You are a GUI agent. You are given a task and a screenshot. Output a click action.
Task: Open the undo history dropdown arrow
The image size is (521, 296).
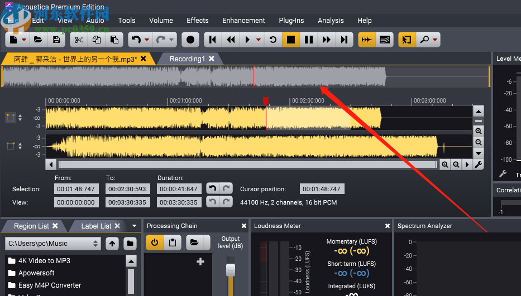coord(147,40)
